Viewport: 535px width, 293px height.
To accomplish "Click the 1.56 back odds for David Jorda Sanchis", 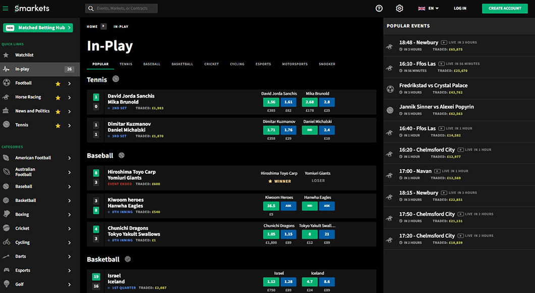I will [x=271, y=102].
